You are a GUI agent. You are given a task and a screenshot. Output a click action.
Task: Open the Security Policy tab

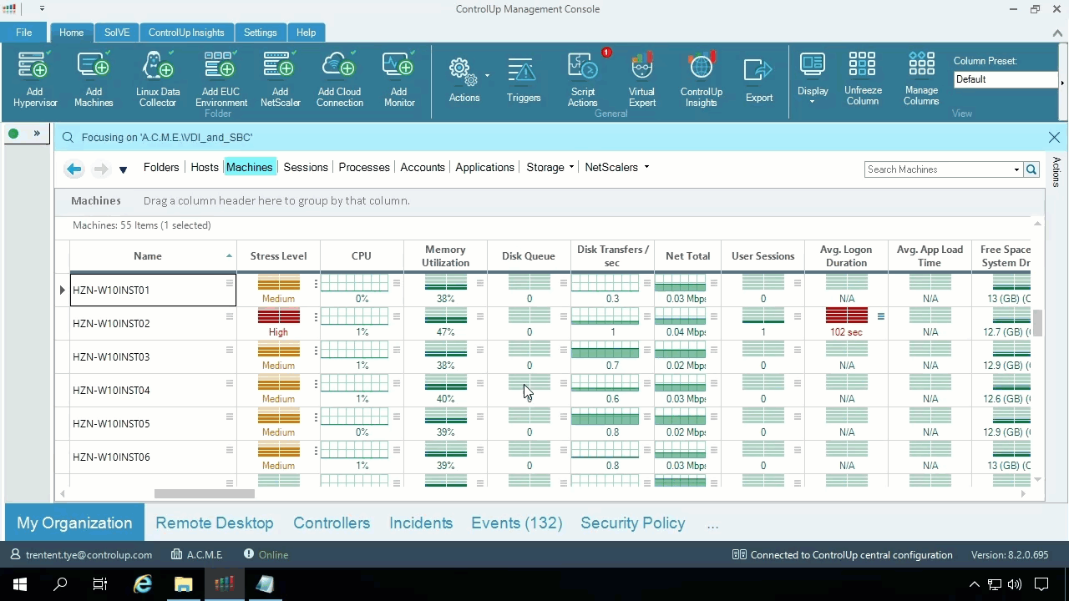pyautogui.click(x=633, y=523)
